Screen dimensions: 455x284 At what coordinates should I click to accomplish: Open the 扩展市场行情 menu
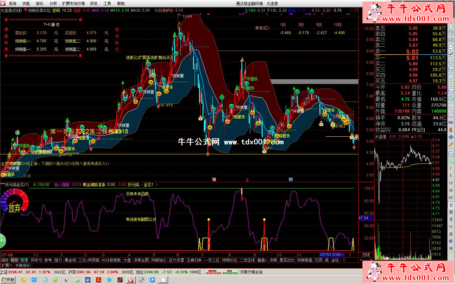coord(73,3)
